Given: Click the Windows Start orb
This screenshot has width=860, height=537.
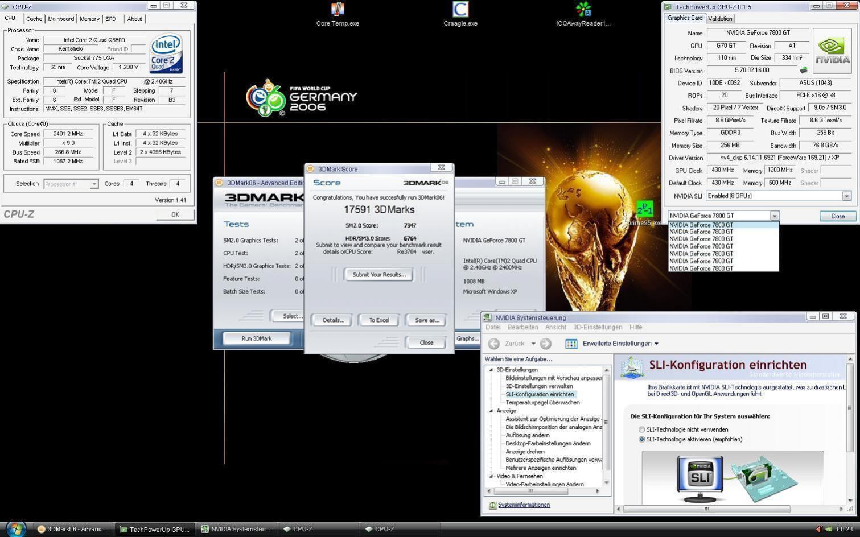Looking at the screenshot, I should (15, 528).
